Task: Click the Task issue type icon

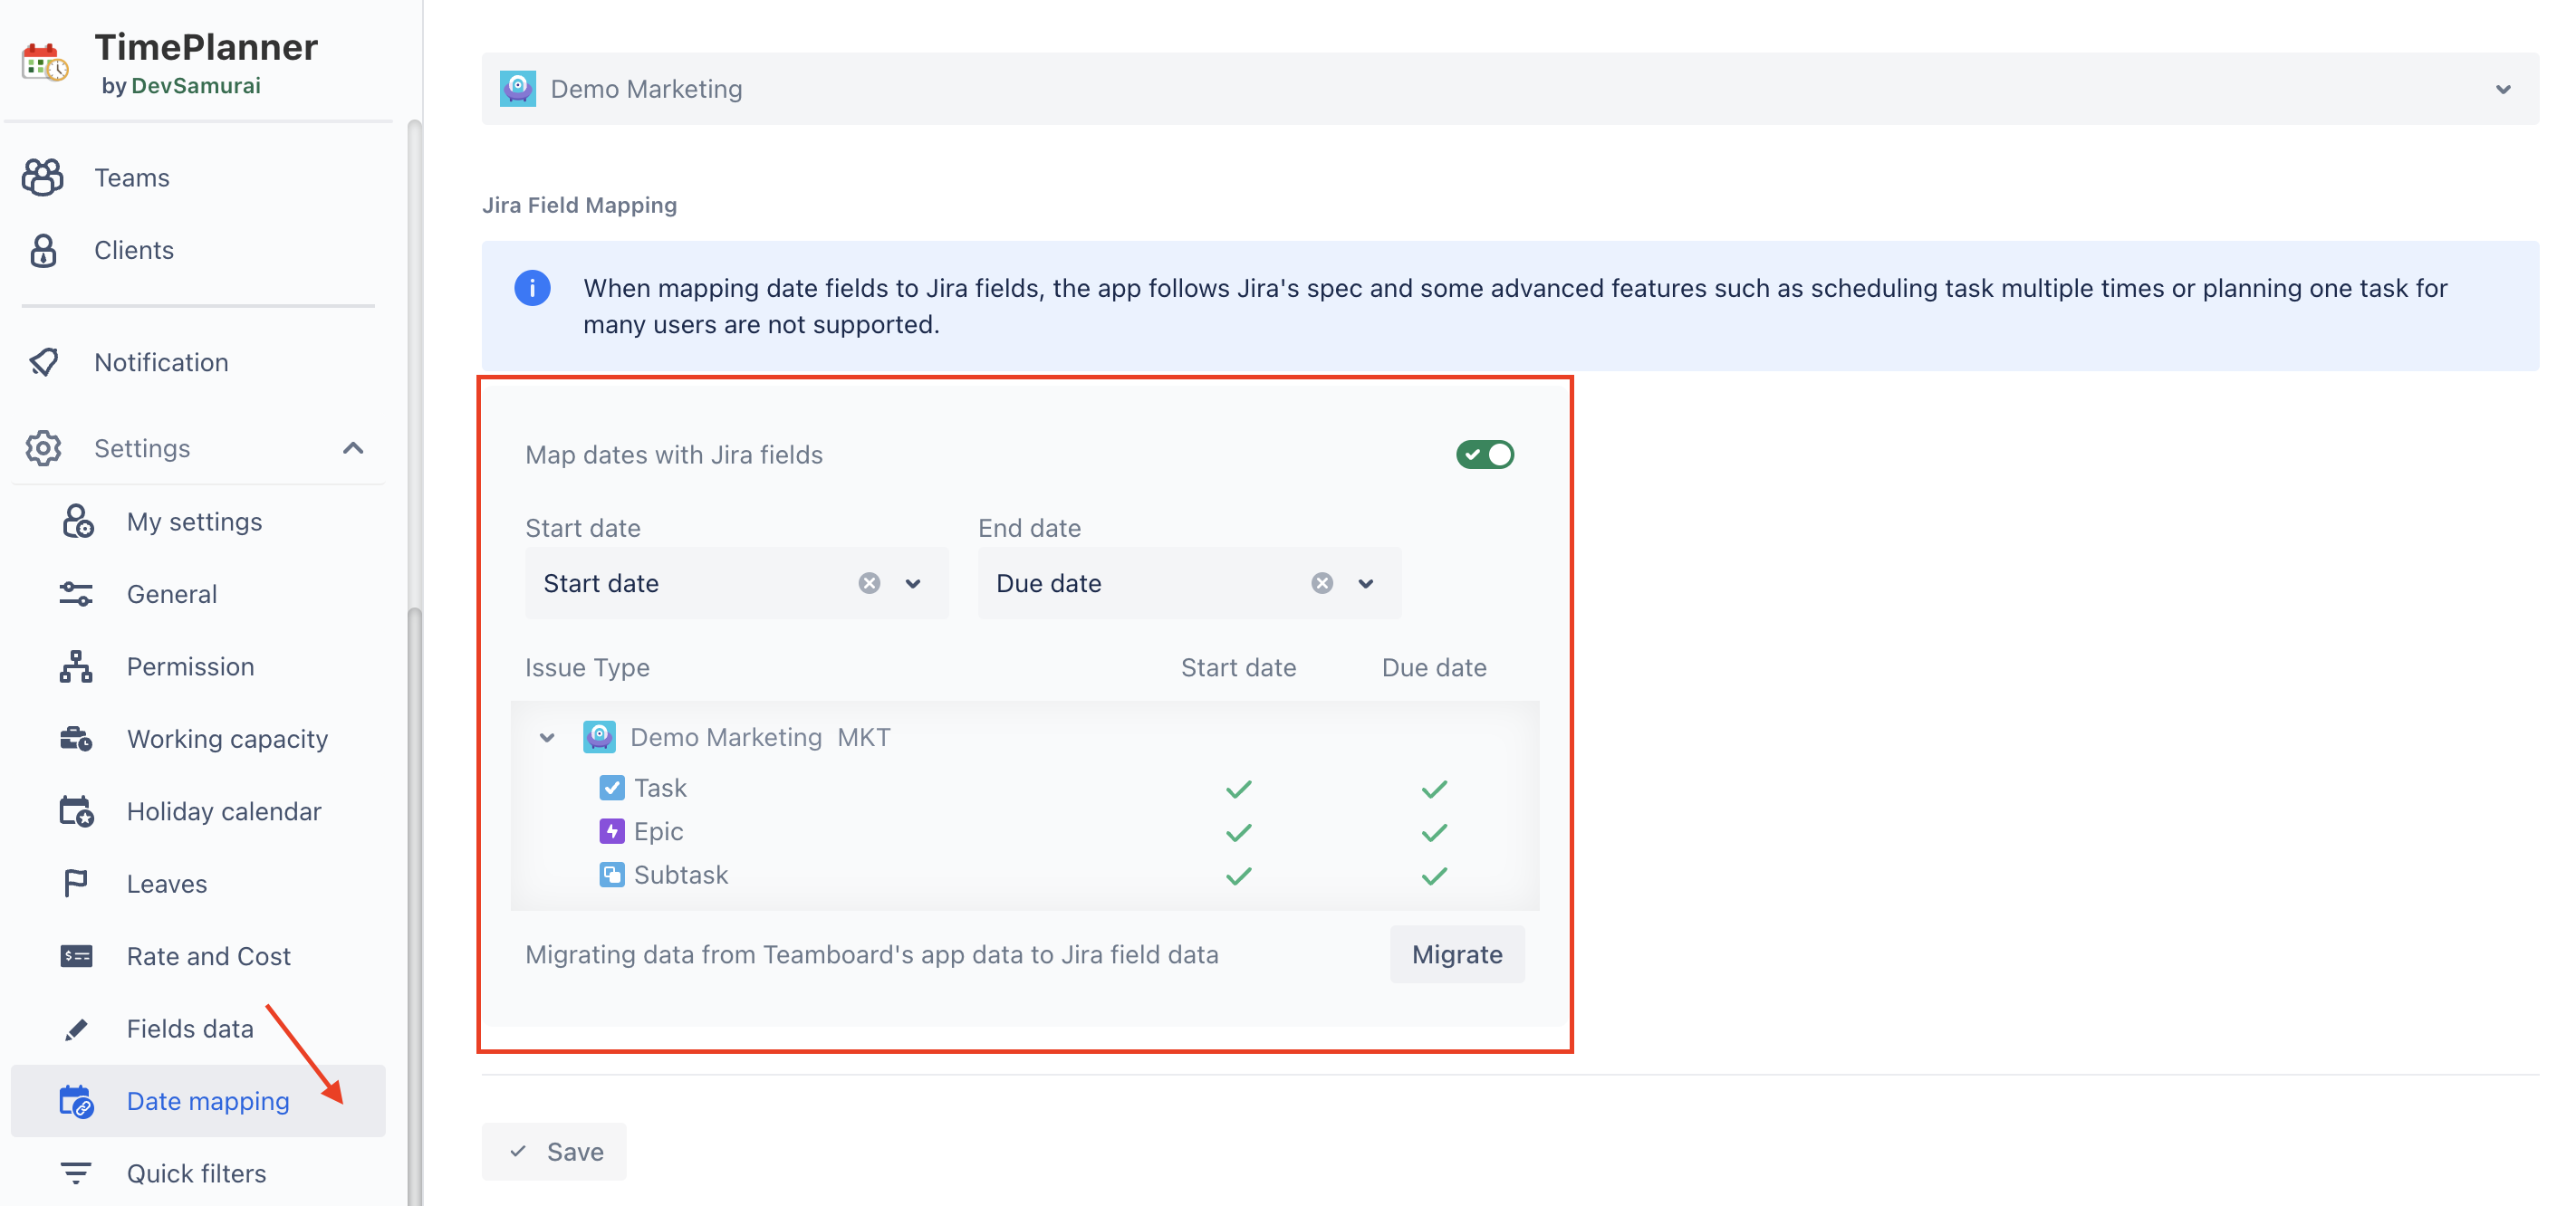Action: pos(612,788)
